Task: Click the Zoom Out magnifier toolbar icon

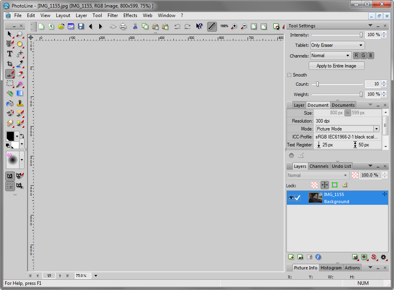Action: pyautogui.click(x=244, y=27)
